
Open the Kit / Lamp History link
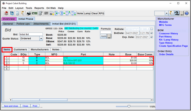[x=168, y=40]
